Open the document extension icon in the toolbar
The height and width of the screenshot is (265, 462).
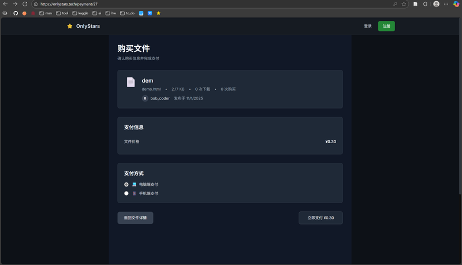pyautogui.click(x=415, y=4)
